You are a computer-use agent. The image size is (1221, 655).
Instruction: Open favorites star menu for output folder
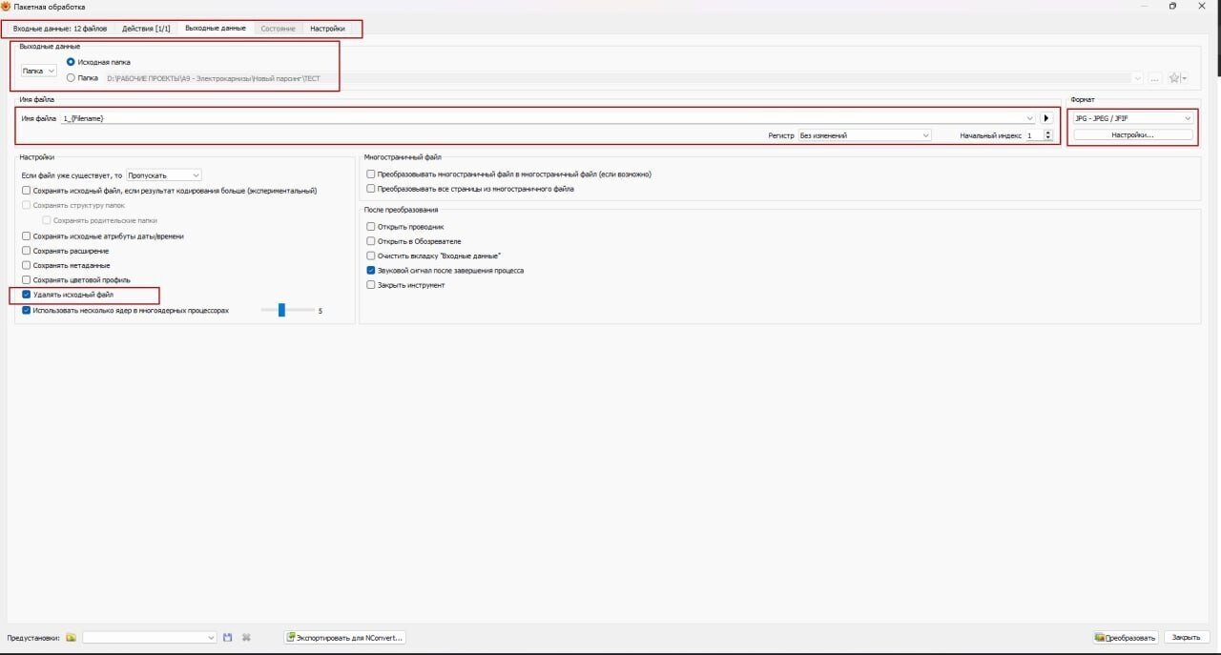pyautogui.click(x=1178, y=78)
